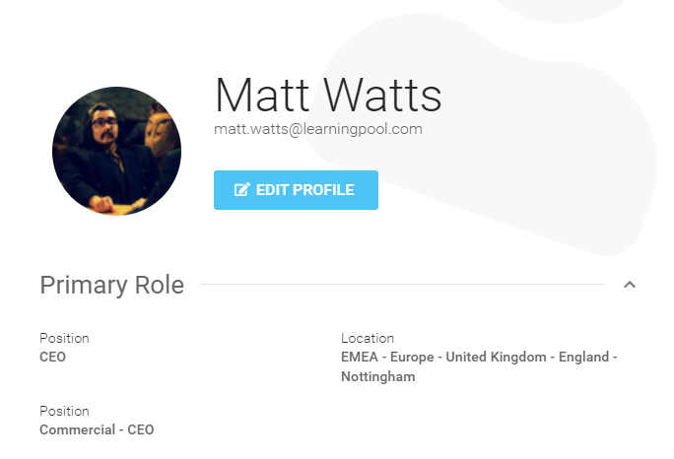
Task: Click the pencil icon on Edit Profile
Action: point(241,190)
